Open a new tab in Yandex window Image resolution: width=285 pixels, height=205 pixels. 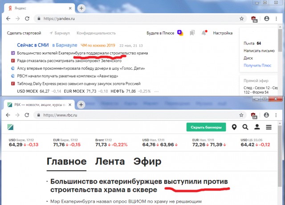click(81, 8)
